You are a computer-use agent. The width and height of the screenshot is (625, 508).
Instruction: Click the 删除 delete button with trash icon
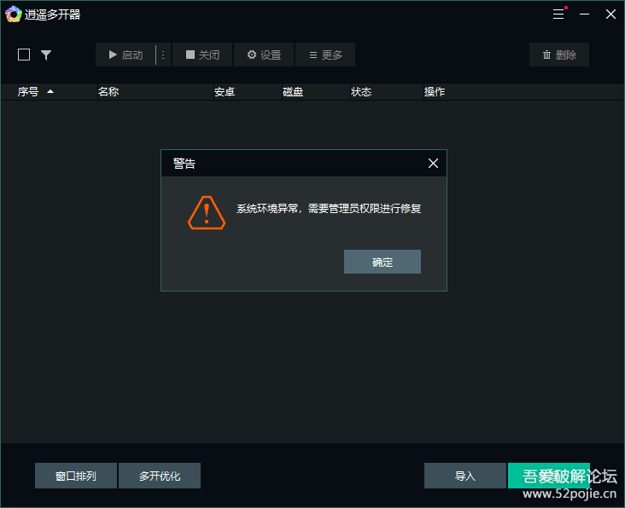click(559, 55)
